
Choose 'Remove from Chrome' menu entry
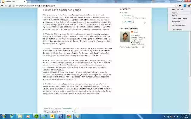click(x=179, y=19)
